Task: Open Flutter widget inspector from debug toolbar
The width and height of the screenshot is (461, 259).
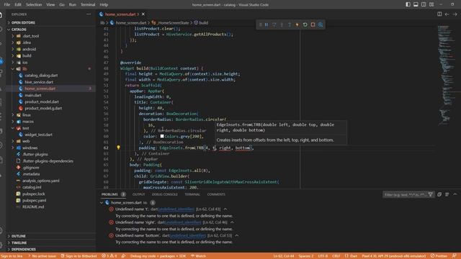Action: tap(321, 24)
